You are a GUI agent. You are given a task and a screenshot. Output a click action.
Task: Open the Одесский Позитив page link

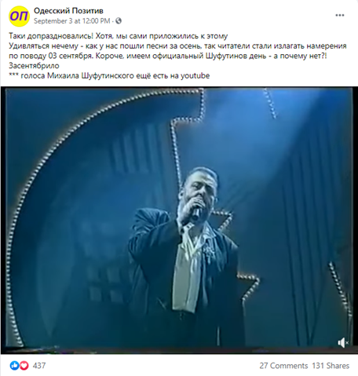pyautogui.click(x=68, y=11)
